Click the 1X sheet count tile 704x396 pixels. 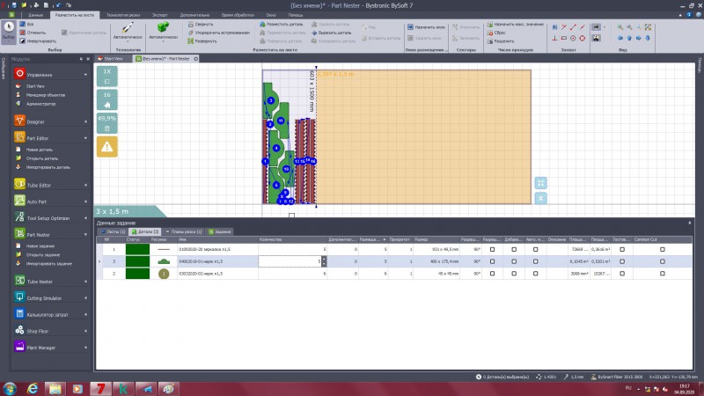click(x=106, y=76)
